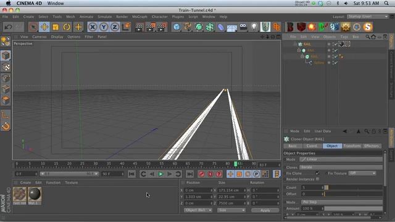Render the active view clapperboard icon

pyautogui.click(x=139, y=27)
